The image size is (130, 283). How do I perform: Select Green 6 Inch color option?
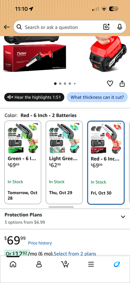pyautogui.click(x=23, y=163)
